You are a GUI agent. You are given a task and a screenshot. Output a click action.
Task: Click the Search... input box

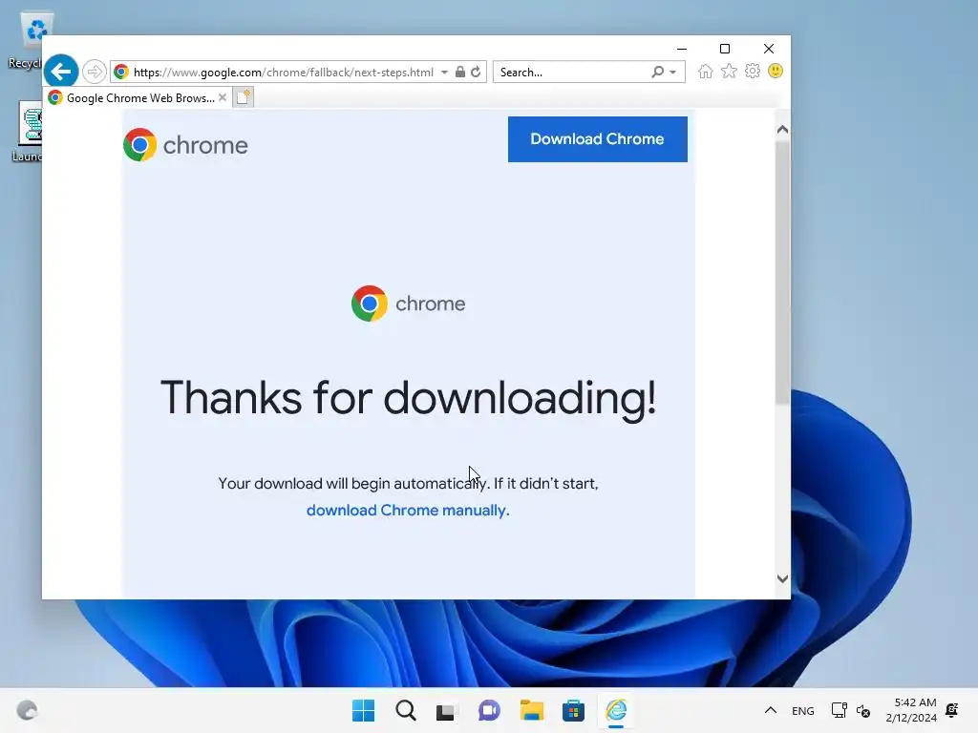tap(573, 72)
